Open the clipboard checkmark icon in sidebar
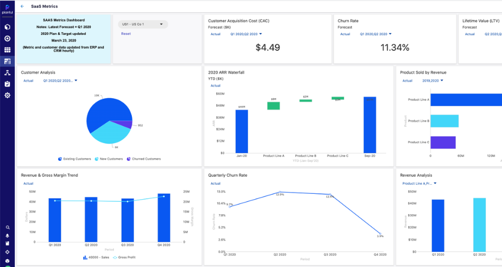 click(7, 84)
